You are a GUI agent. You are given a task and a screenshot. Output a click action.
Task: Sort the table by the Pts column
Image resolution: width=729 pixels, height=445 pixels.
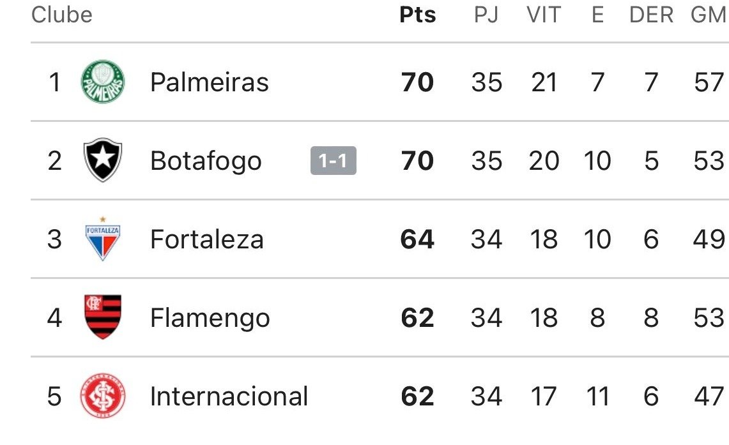[x=417, y=15]
